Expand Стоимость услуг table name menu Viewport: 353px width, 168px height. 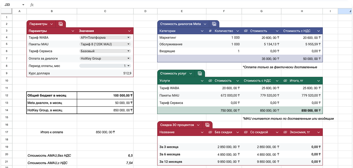[x=191, y=74]
